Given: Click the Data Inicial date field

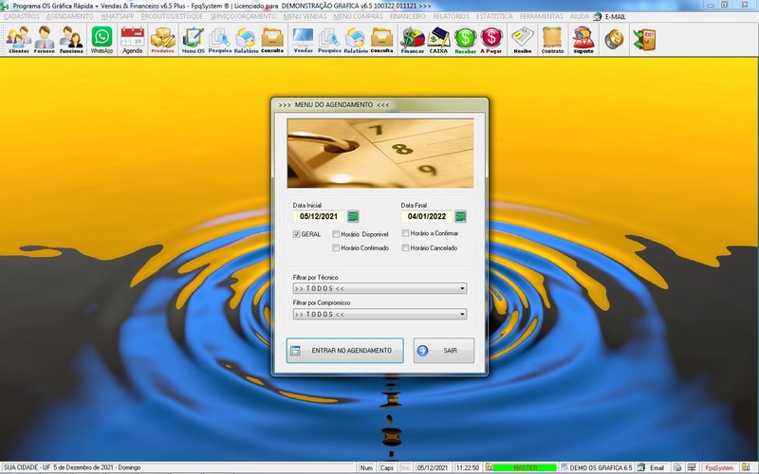Looking at the screenshot, I should [319, 216].
